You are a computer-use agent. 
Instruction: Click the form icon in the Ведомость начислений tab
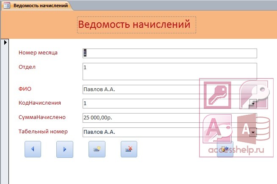tap(7, 5)
